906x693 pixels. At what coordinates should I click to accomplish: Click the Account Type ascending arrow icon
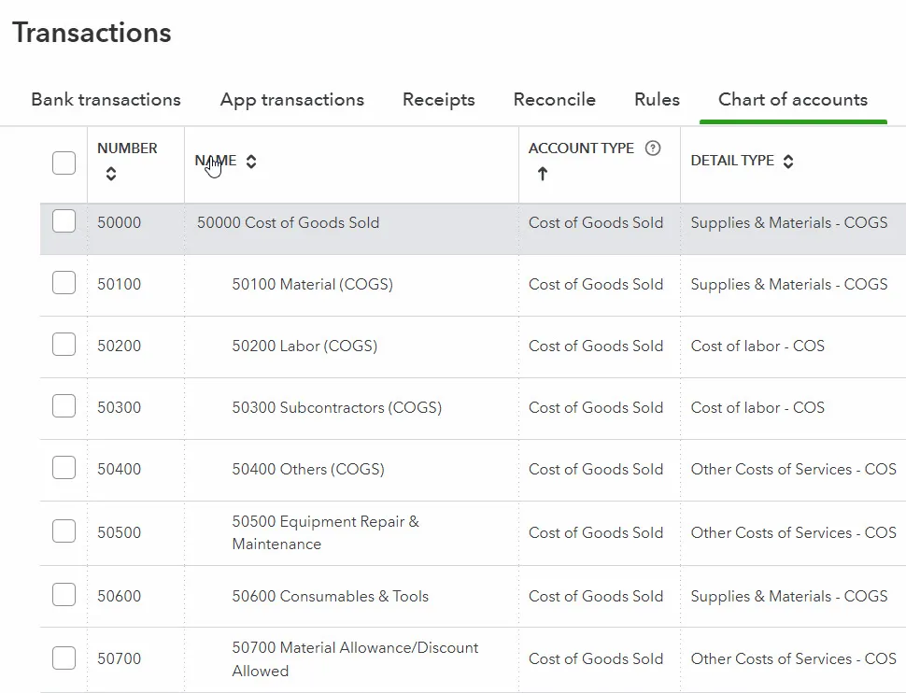click(x=542, y=174)
